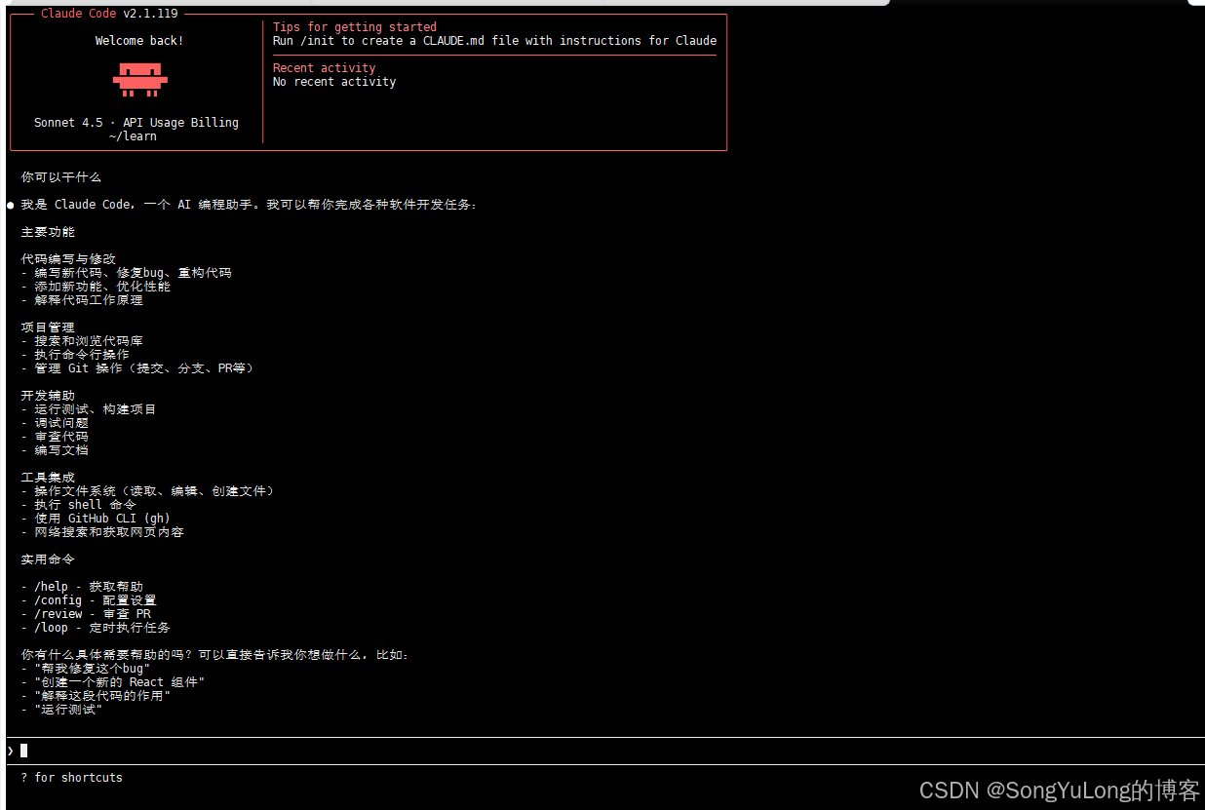Click the '代码编写与修改' heading

pyautogui.click(x=68, y=259)
